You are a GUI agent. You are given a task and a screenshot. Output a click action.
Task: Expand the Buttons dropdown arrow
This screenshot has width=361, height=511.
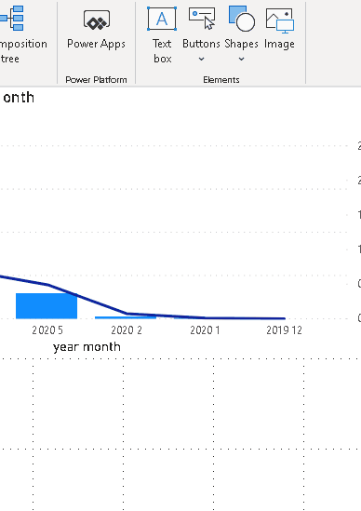point(201,59)
